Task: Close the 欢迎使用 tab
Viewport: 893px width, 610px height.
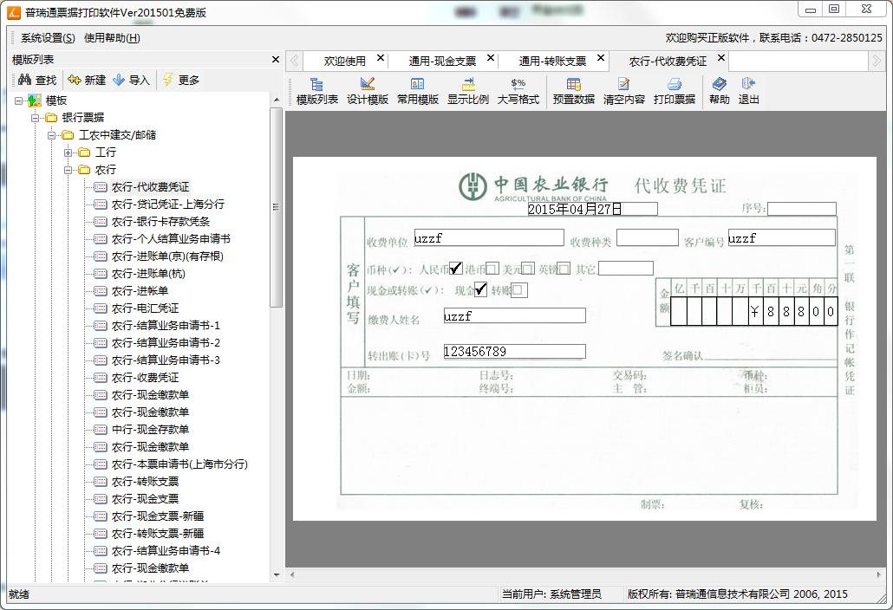Action: coord(381,58)
